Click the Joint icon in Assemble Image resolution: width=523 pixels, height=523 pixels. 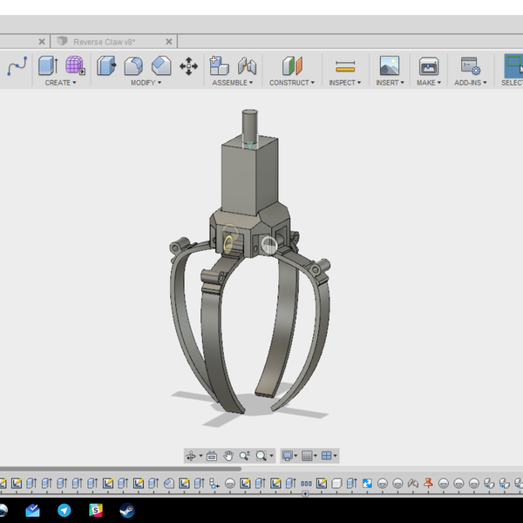coord(248,65)
